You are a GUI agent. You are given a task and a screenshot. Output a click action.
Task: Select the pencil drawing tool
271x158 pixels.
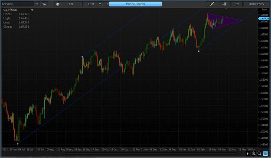[x=212, y=4]
